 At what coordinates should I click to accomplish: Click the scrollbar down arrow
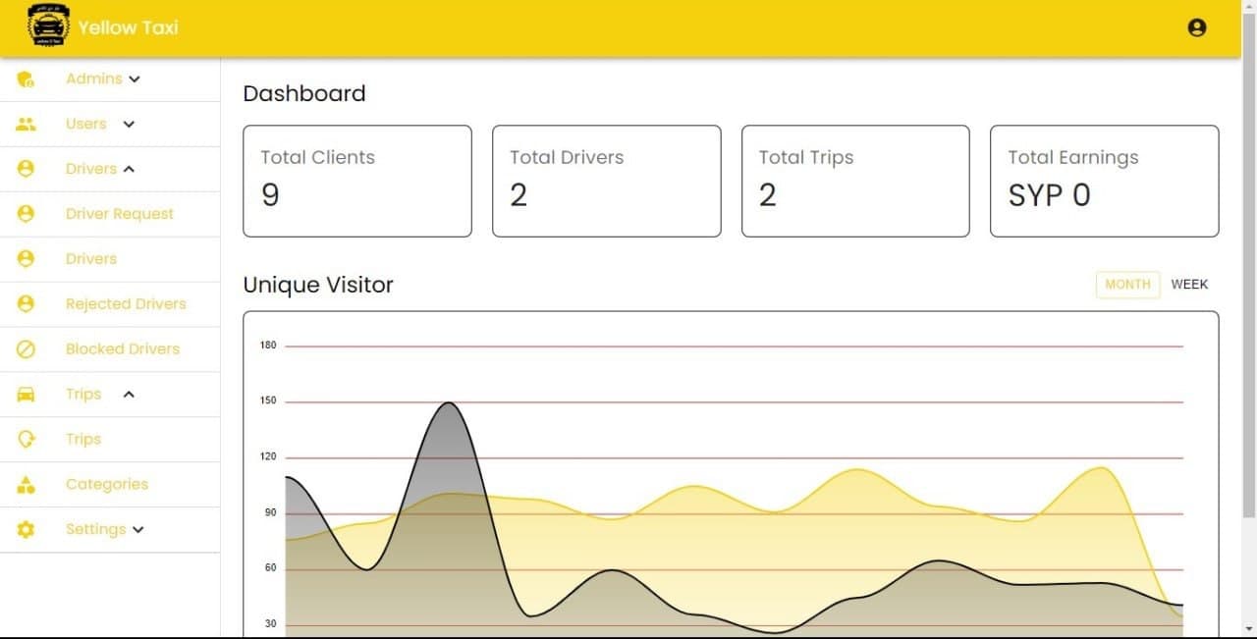pyautogui.click(x=1249, y=629)
